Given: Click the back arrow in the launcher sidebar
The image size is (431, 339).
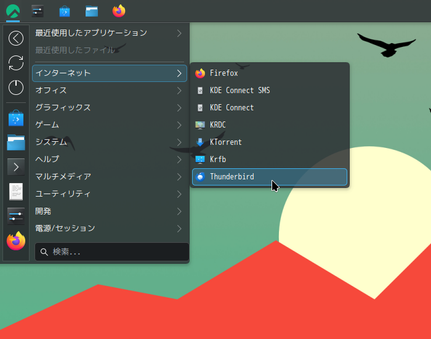Looking at the screenshot, I should (x=16, y=38).
